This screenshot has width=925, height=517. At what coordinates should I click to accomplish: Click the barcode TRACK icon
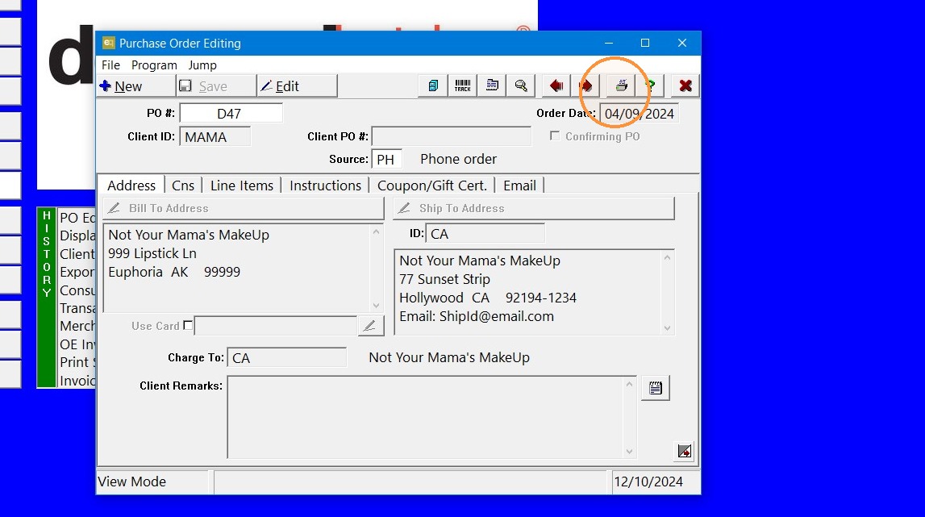[x=463, y=86]
